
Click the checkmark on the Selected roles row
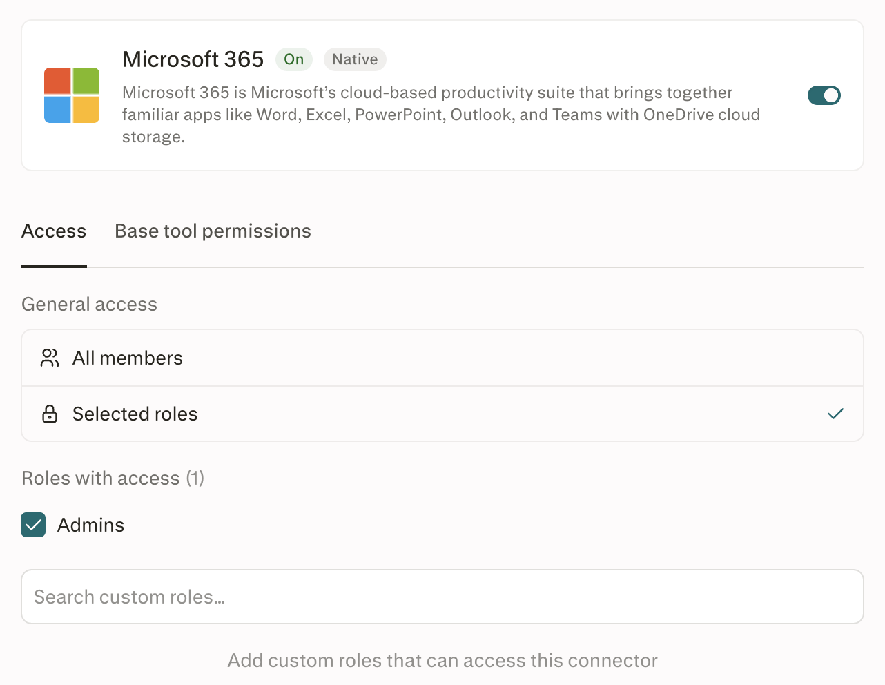coord(835,414)
